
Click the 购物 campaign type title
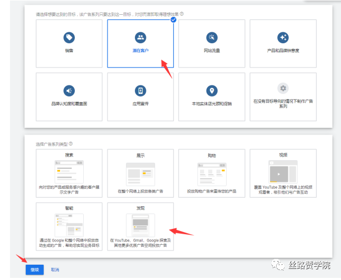[x=212, y=156]
